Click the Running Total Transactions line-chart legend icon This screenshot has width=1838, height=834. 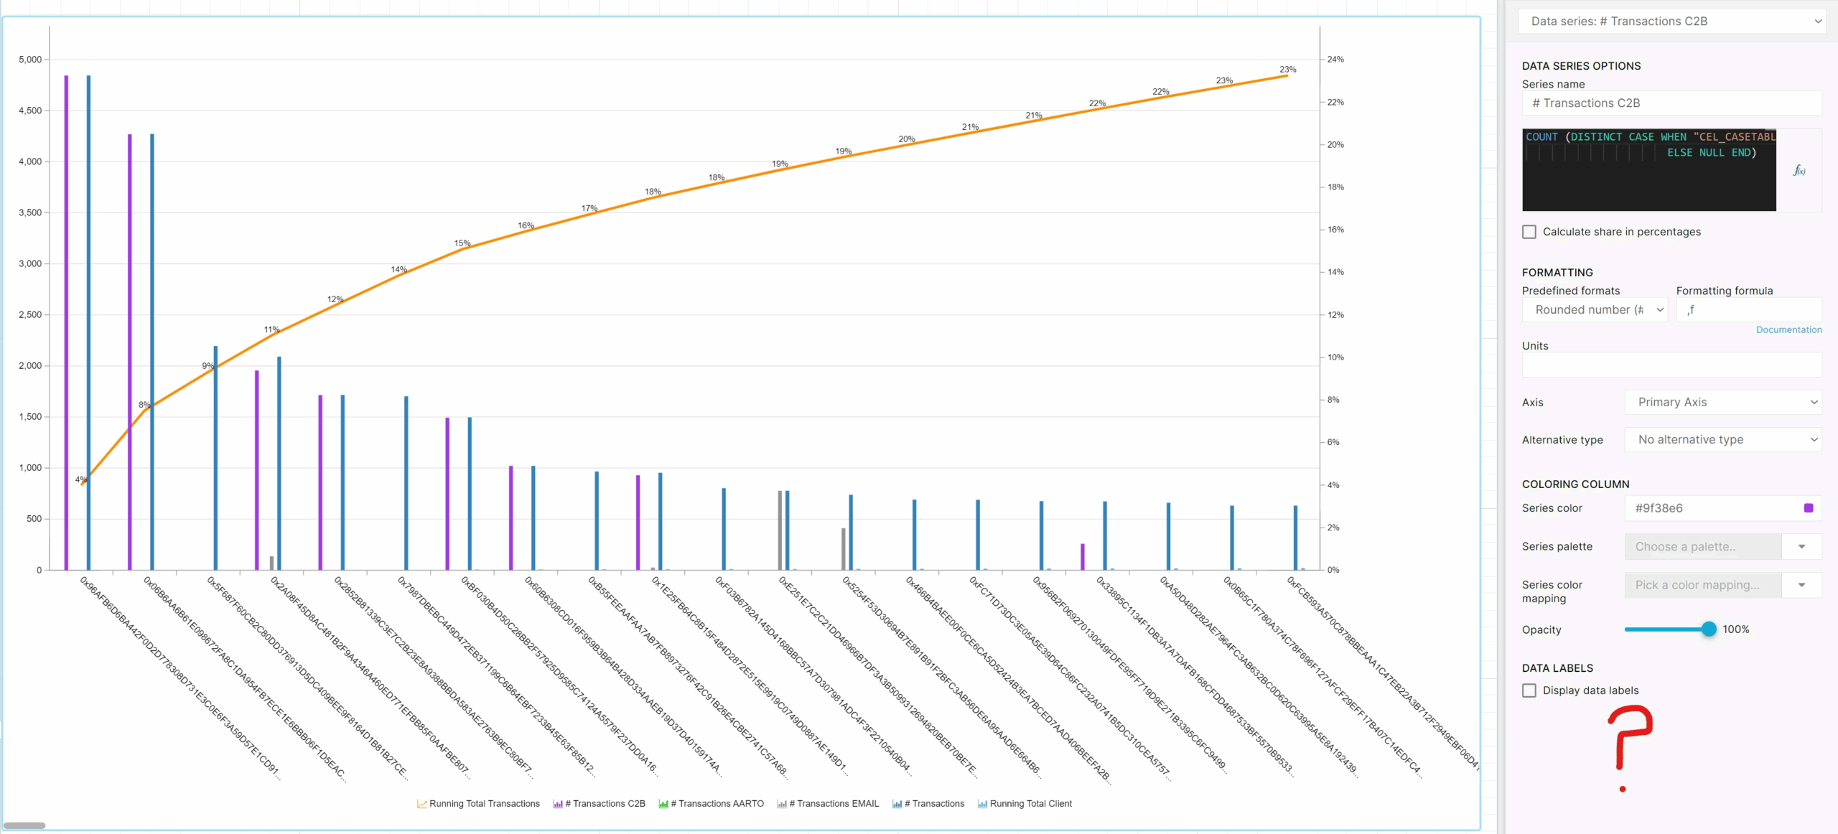point(421,803)
